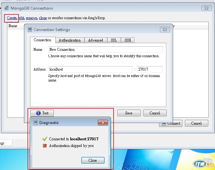Click the edit connection link
This screenshot has height=170, width=215.
21,18
